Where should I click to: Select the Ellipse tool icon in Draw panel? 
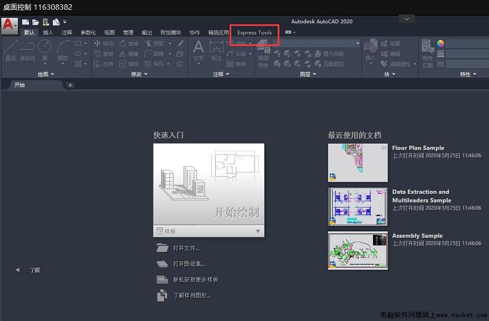tap(78, 54)
